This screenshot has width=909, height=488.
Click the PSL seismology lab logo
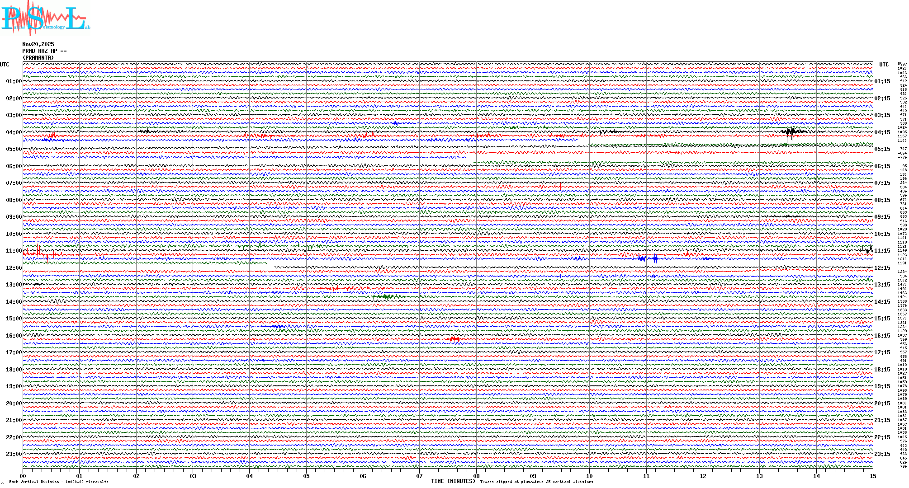(44, 18)
